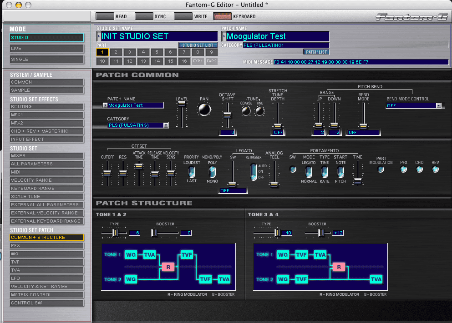
Task: Click the LEVEL slider
Action: tap(182, 115)
